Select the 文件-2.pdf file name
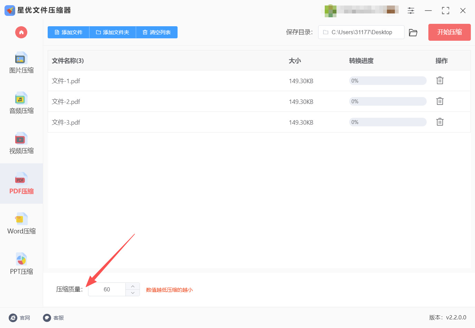This screenshot has width=475, height=328. pyautogui.click(x=66, y=102)
